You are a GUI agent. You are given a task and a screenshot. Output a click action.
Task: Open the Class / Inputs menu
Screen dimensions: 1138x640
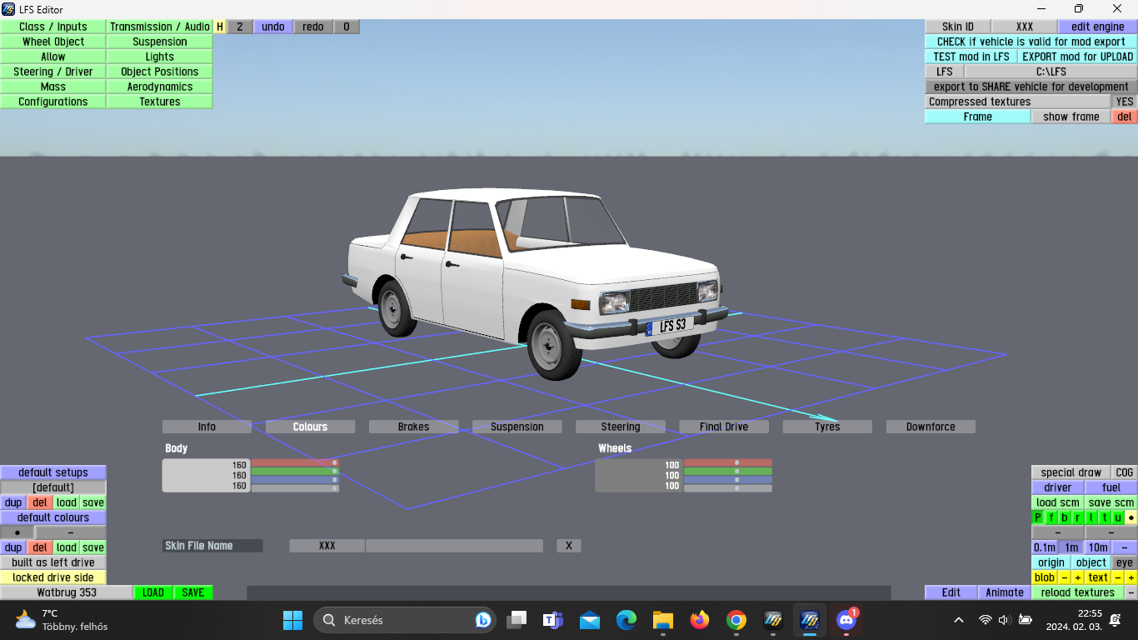53,27
